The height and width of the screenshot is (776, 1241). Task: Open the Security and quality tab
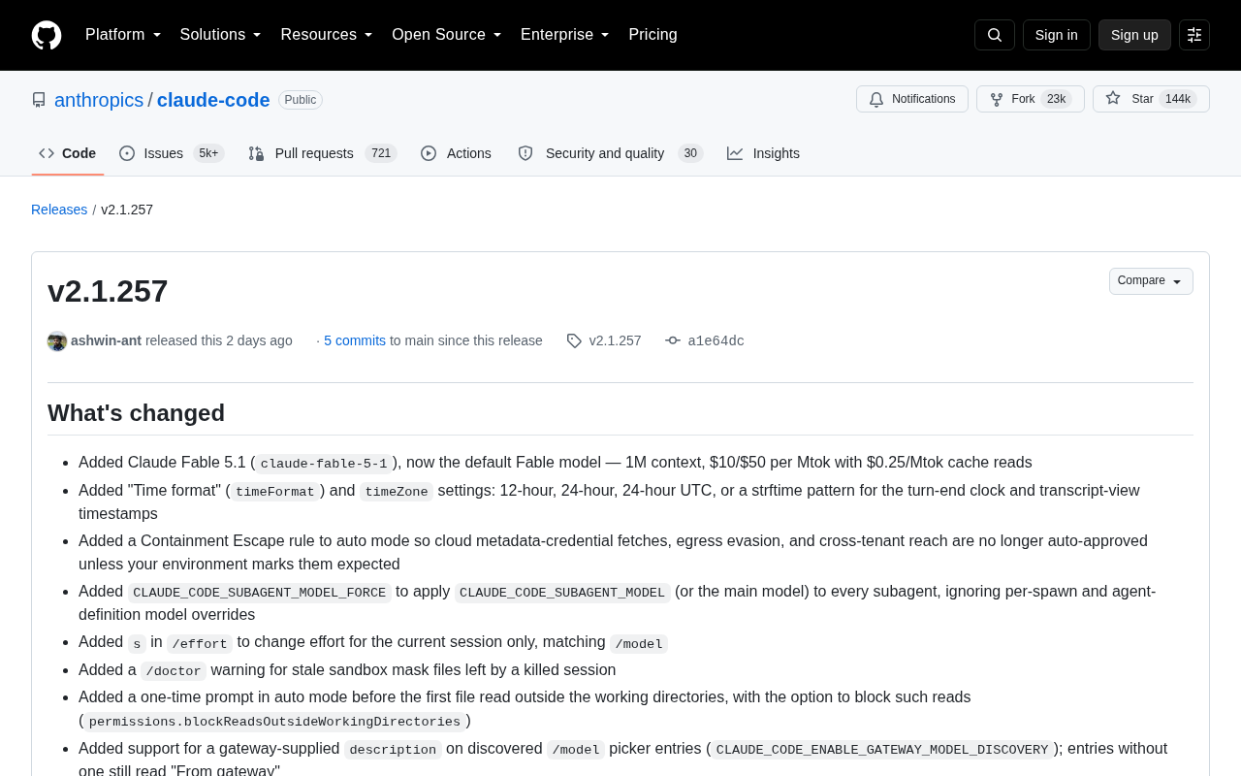click(611, 153)
